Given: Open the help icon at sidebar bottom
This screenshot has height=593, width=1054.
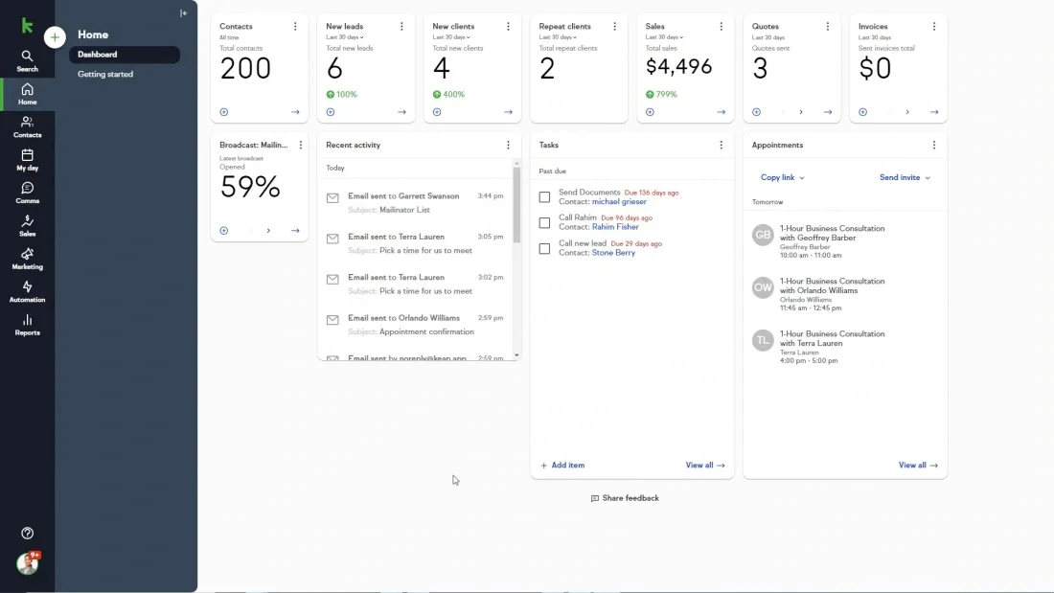Looking at the screenshot, I should click(27, 533).
